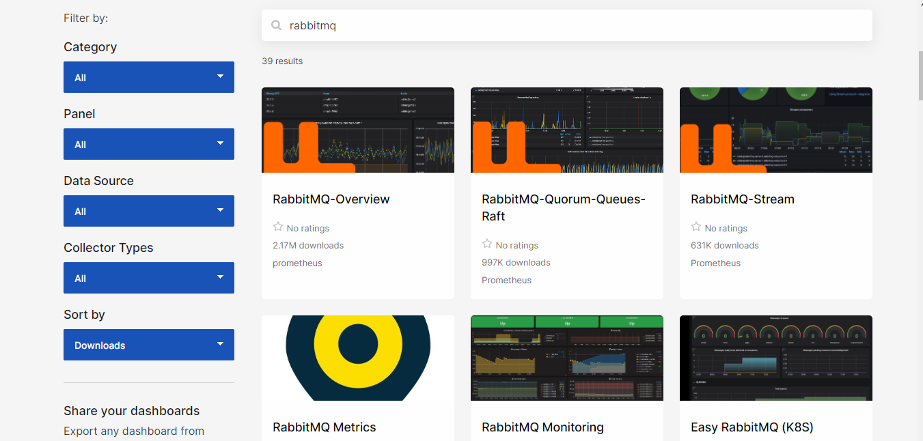Focus the rabbitmq search field

(x=567, y=25)
